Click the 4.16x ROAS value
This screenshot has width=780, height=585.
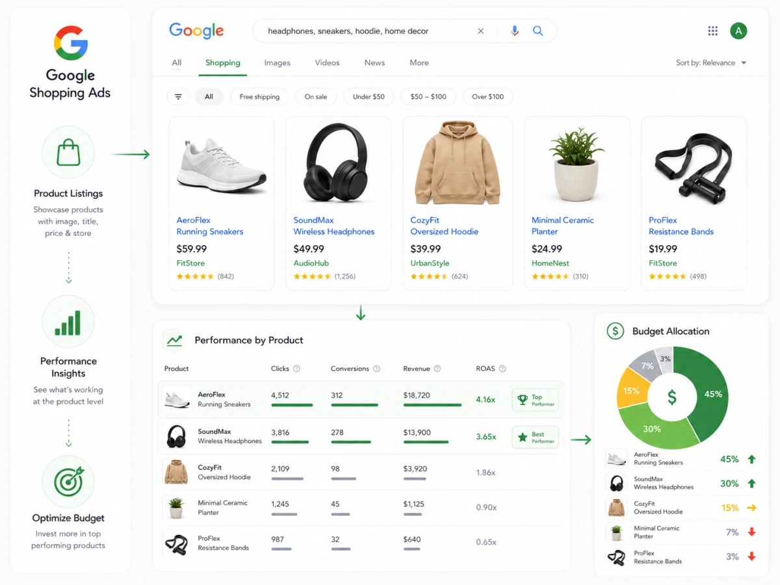coord(486,400)
